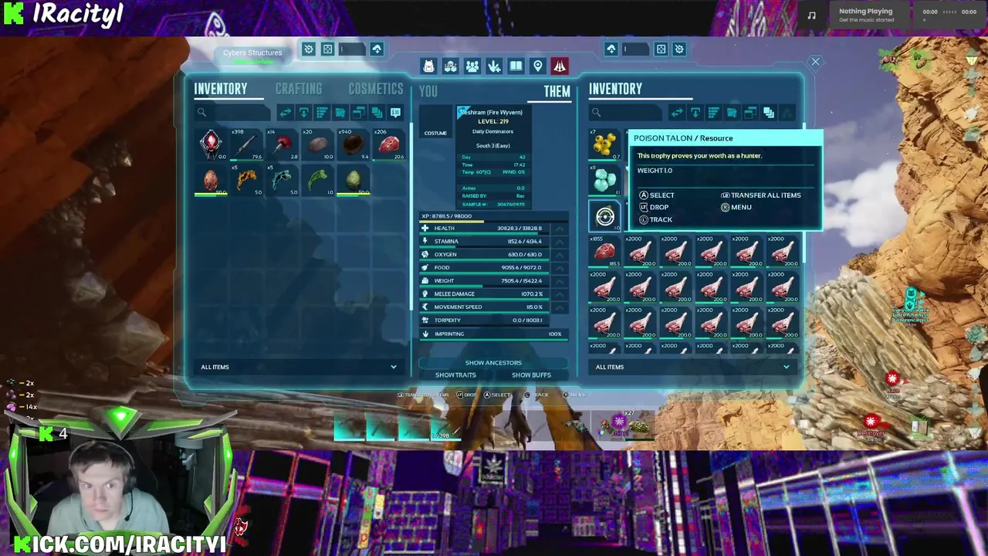The height and width of the screenshot is (556, 988).
Task: Click the Costume slot
Action: pos(435,124)
